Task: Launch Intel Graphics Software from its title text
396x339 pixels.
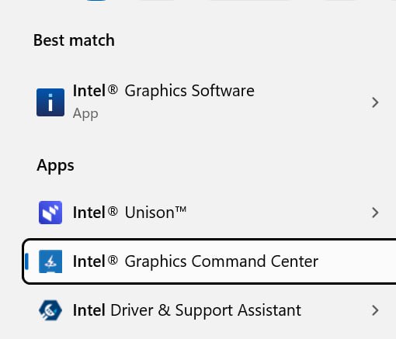Action: (164, 91)
